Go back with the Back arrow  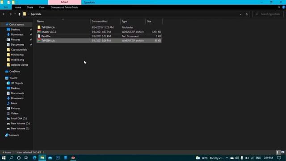4,14
